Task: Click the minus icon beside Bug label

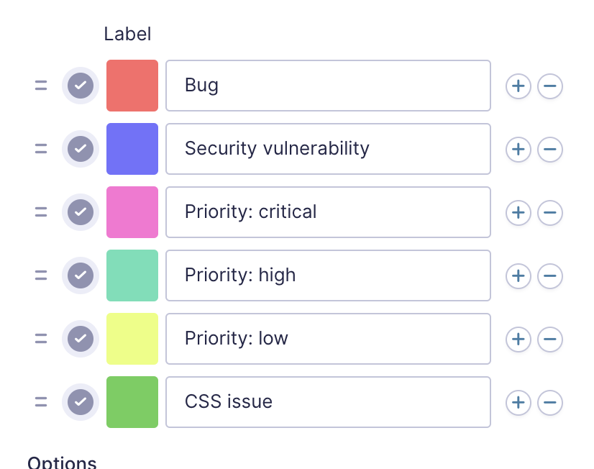Action: tap(550, 86)
